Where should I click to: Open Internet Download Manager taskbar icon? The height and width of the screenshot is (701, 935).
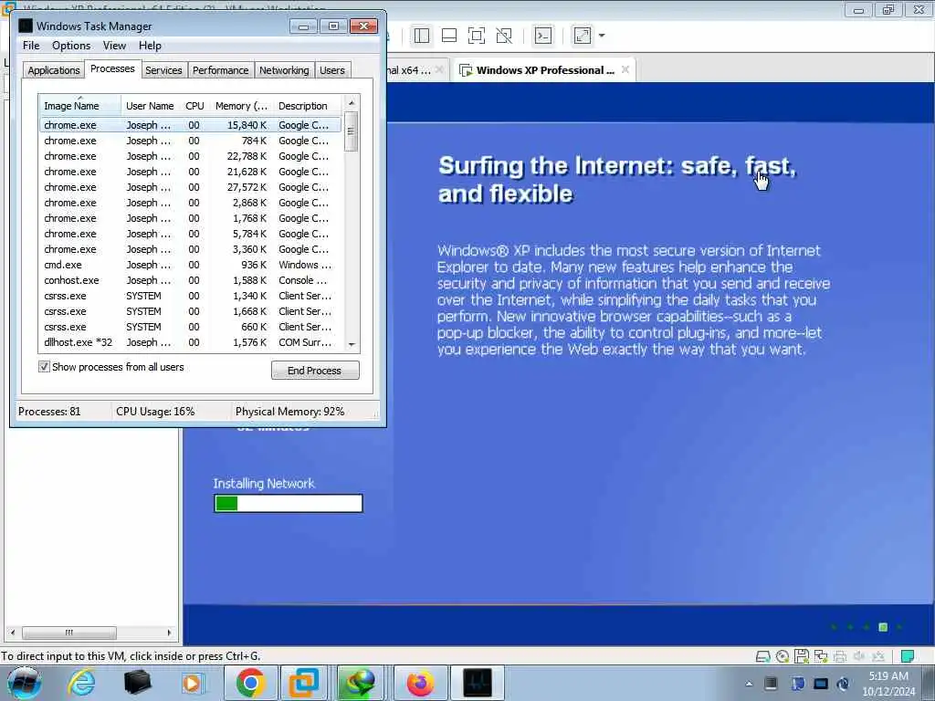coord(358,683)
